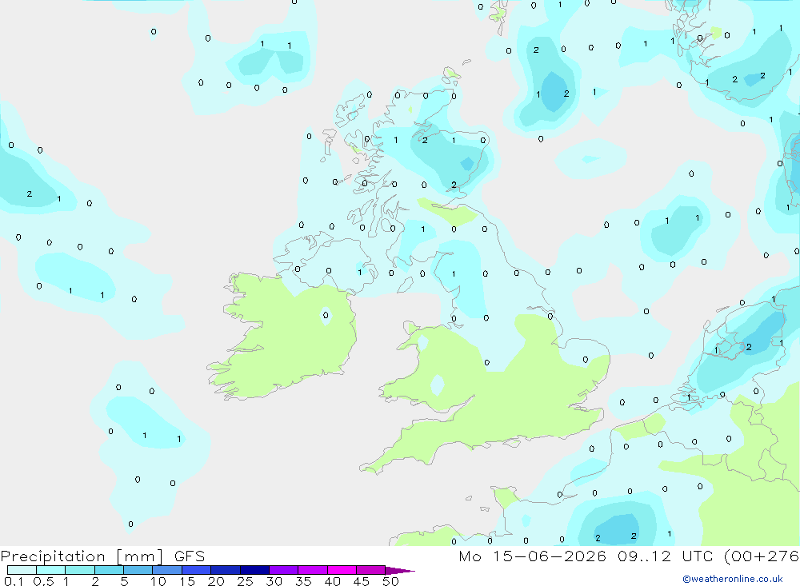
Task: Click the '45' legend scale label
Action: (x=362, y=581)
